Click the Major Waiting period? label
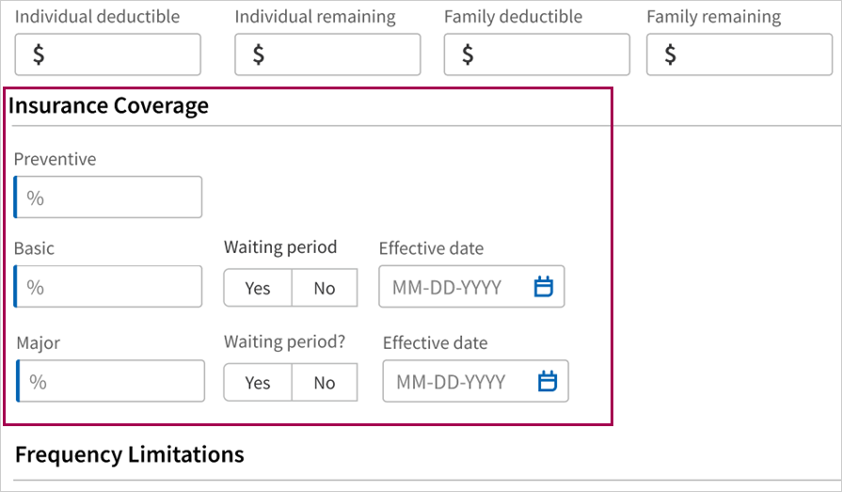 point(285,341)
